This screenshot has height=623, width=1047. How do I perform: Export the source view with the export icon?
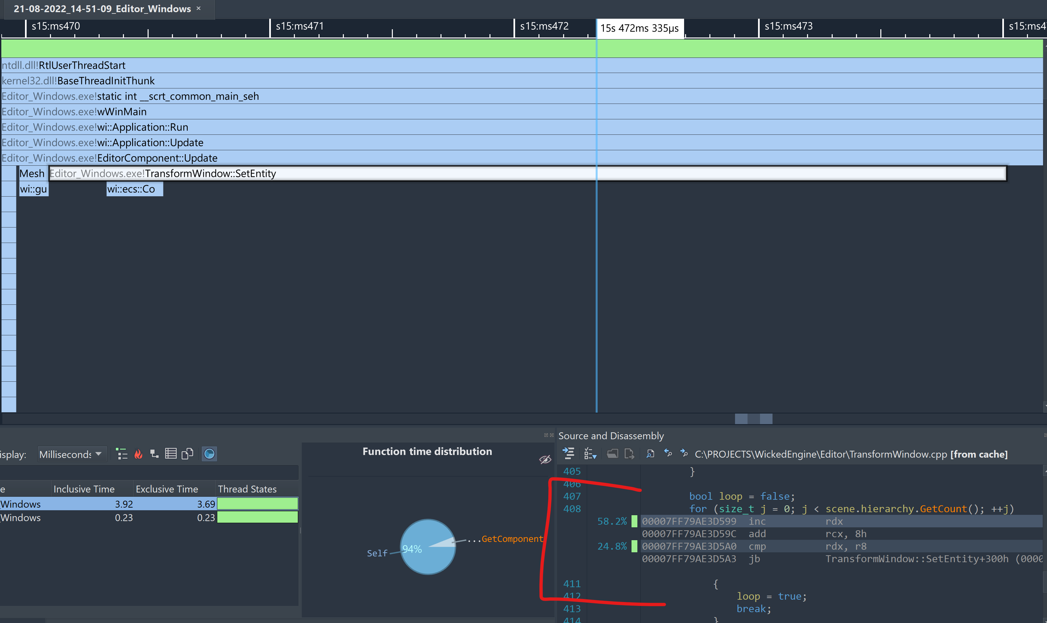pos(630,454)
